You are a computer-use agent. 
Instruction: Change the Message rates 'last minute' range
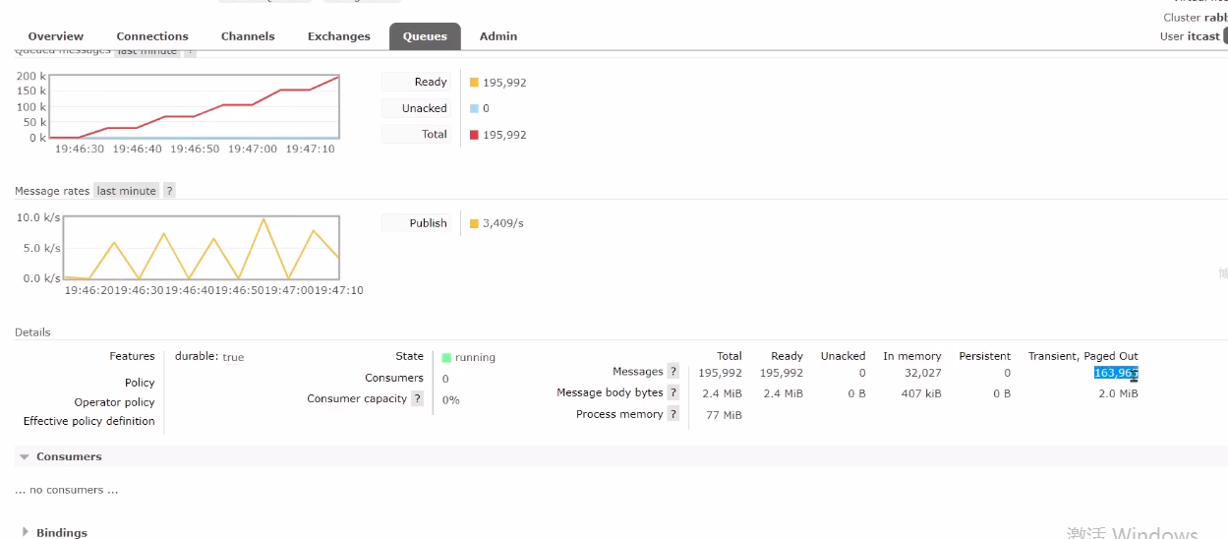click(127, 191)
